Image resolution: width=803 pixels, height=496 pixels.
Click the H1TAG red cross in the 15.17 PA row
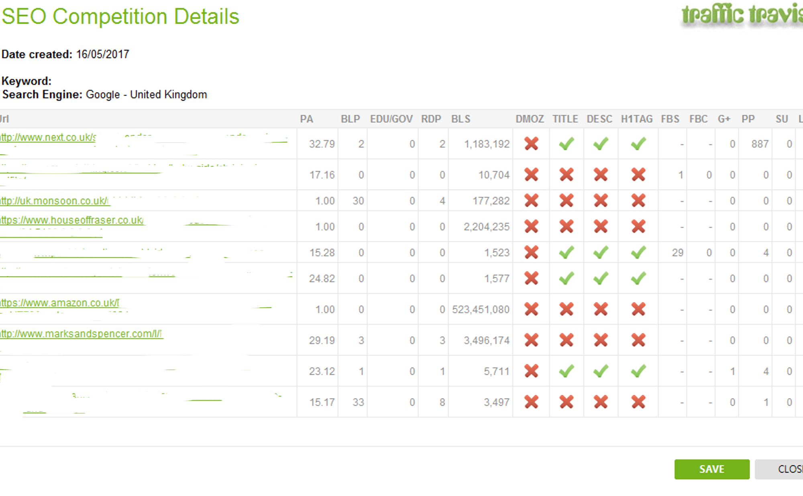coord(638,402)
